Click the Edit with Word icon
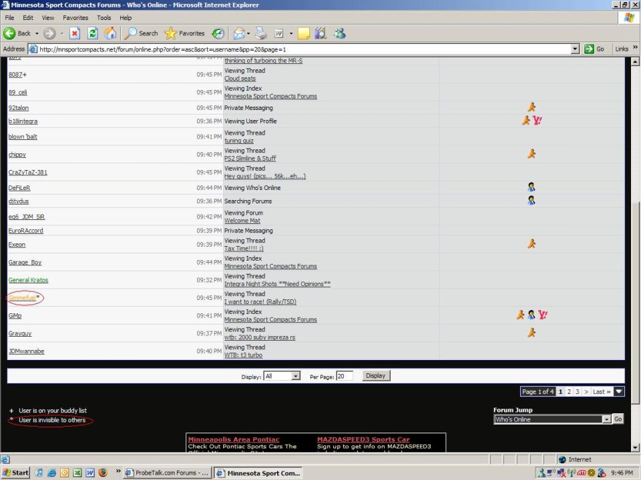641x480 pixels. (x=279, y=33)
